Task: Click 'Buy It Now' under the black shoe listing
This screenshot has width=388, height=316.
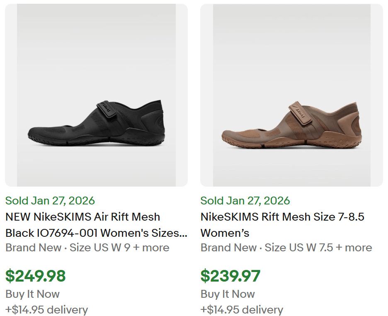Action: 32,294
